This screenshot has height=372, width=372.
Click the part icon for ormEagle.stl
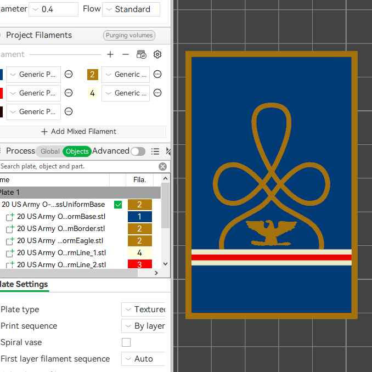tap(10, 241)
